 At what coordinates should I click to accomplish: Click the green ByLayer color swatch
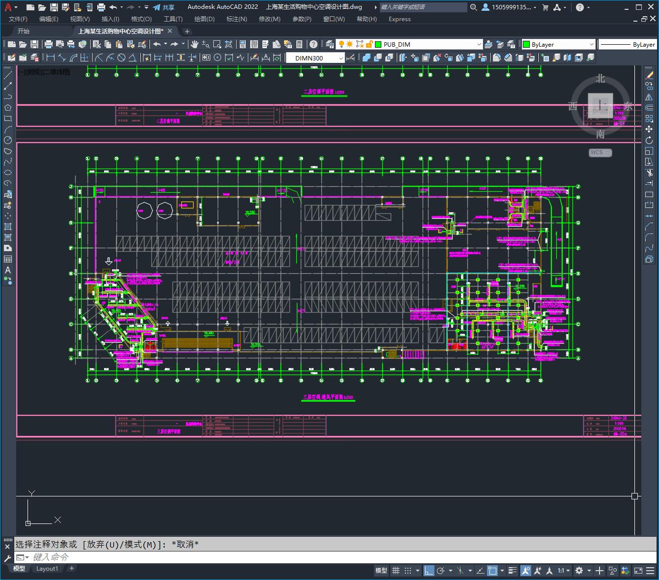(526, 44)
